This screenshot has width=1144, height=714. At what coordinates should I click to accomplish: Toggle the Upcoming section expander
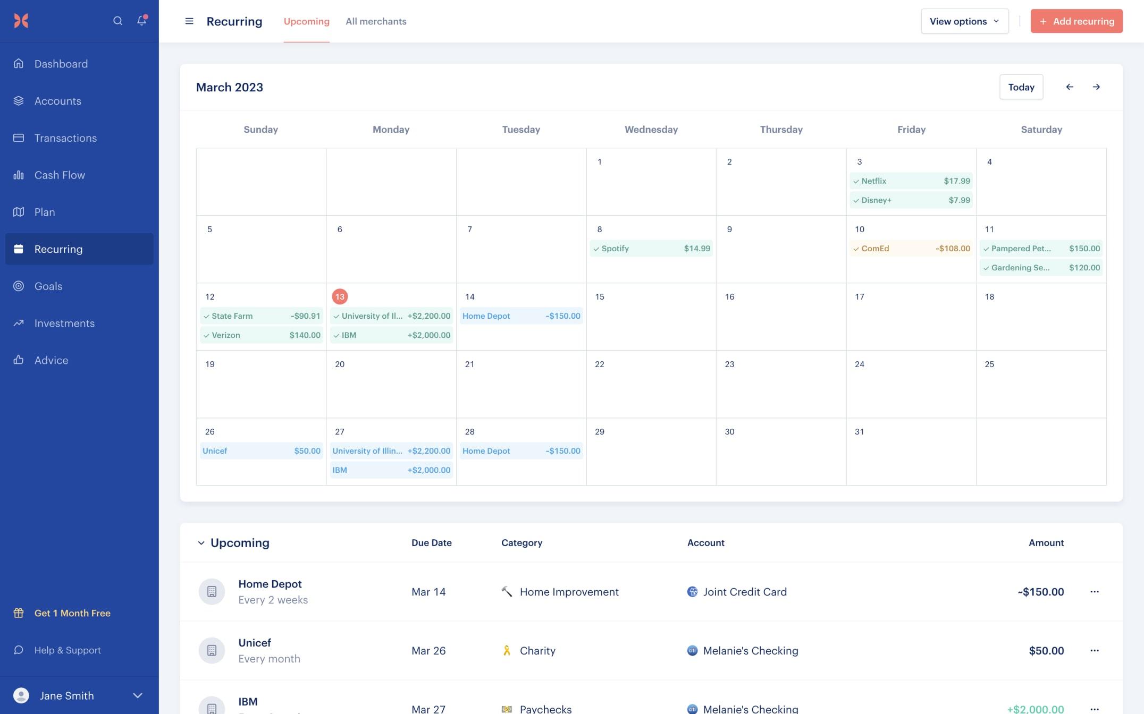pyautogui.click(x=200, y=543)
